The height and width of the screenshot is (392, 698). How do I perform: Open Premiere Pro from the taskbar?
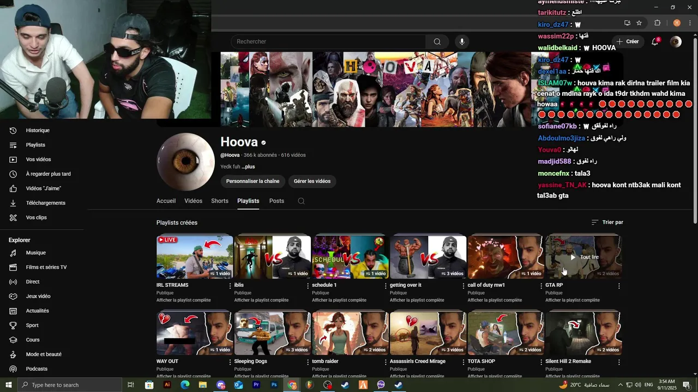pyautogui.click(x=256, y=385)
